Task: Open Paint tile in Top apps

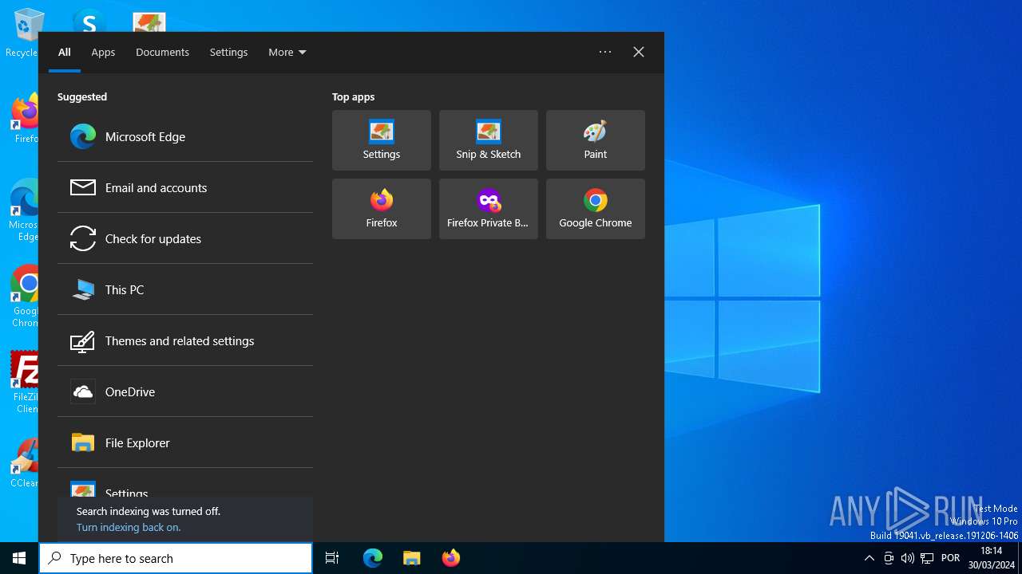Action: 596,140
